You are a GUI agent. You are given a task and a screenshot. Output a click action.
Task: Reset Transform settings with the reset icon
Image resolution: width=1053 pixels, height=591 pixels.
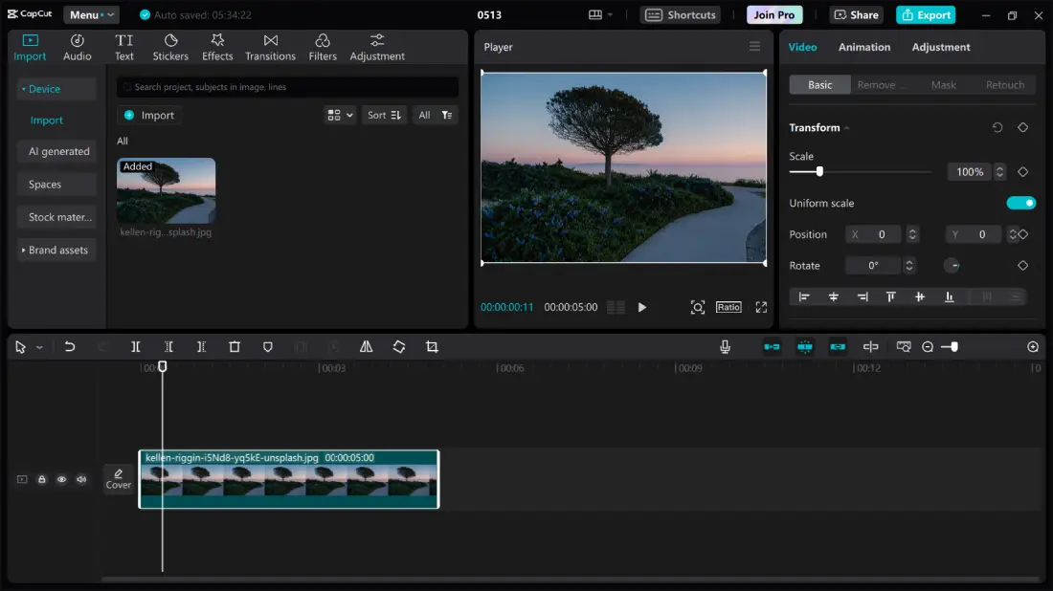coord(997,127)
